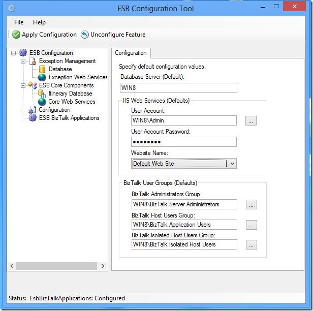Click the app icon in the title bar
Image resolution: width=313 pixels, height=311 pixels.
coord(12,8)
